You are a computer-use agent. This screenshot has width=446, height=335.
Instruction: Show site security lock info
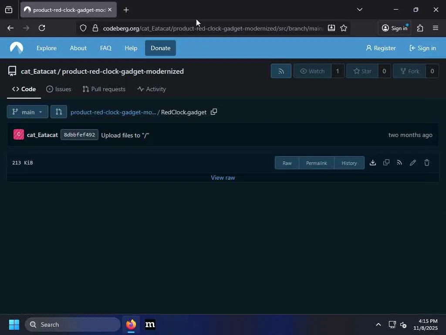point(95,28)
